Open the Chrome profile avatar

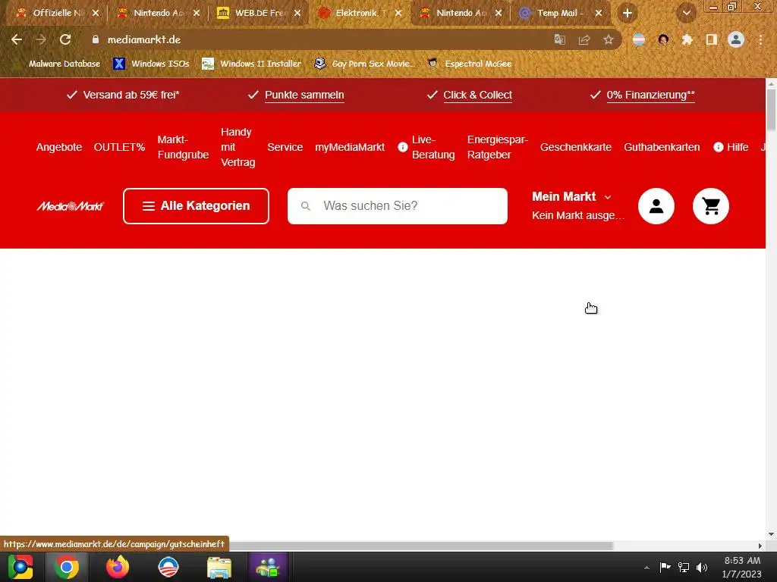point(735,39)
